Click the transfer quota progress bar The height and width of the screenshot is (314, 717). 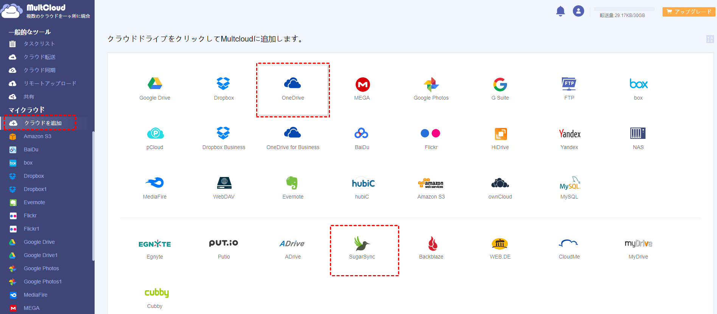[x=624, y=9]
